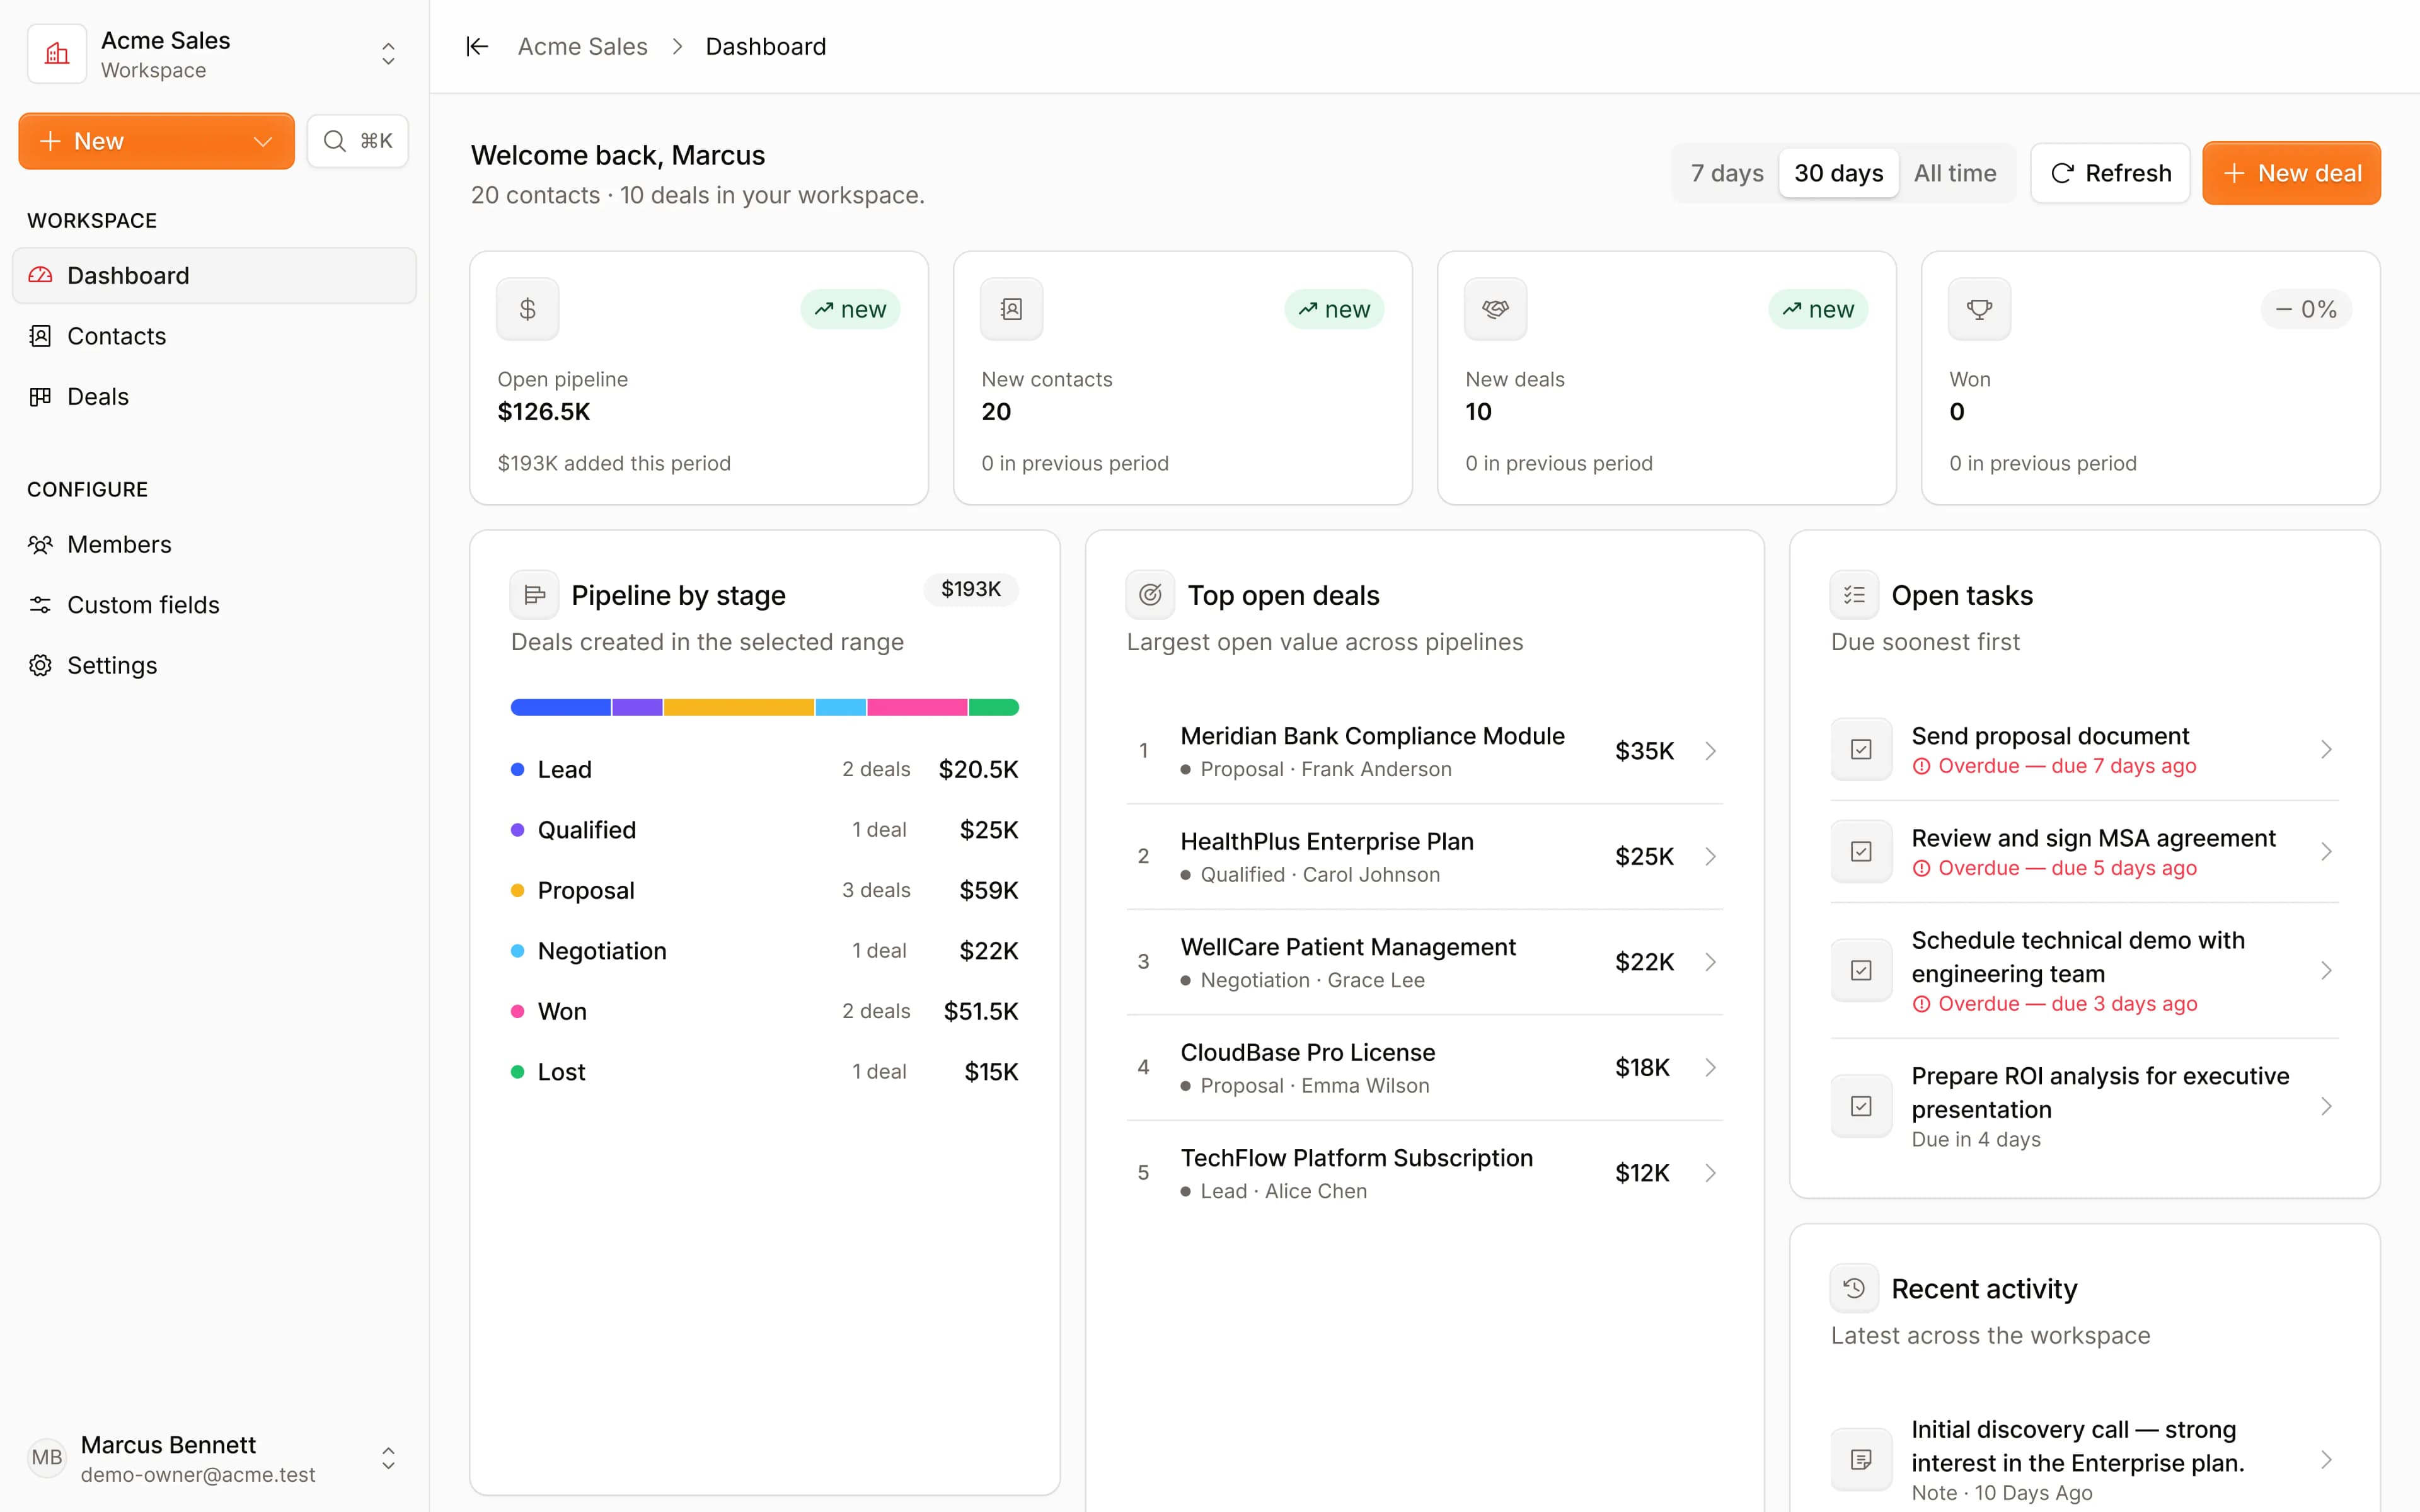Screen dimensions: 2420x1512
Task: Click the Custom fields sliders icon
Action: tap(40, 605)
